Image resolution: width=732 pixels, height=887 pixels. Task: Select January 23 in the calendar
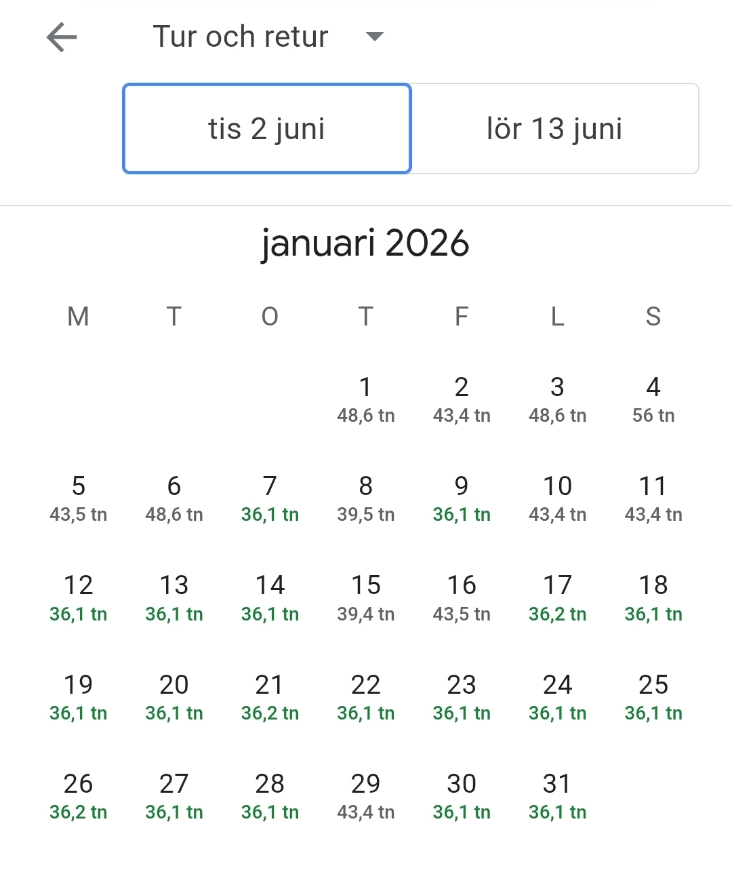462,697
